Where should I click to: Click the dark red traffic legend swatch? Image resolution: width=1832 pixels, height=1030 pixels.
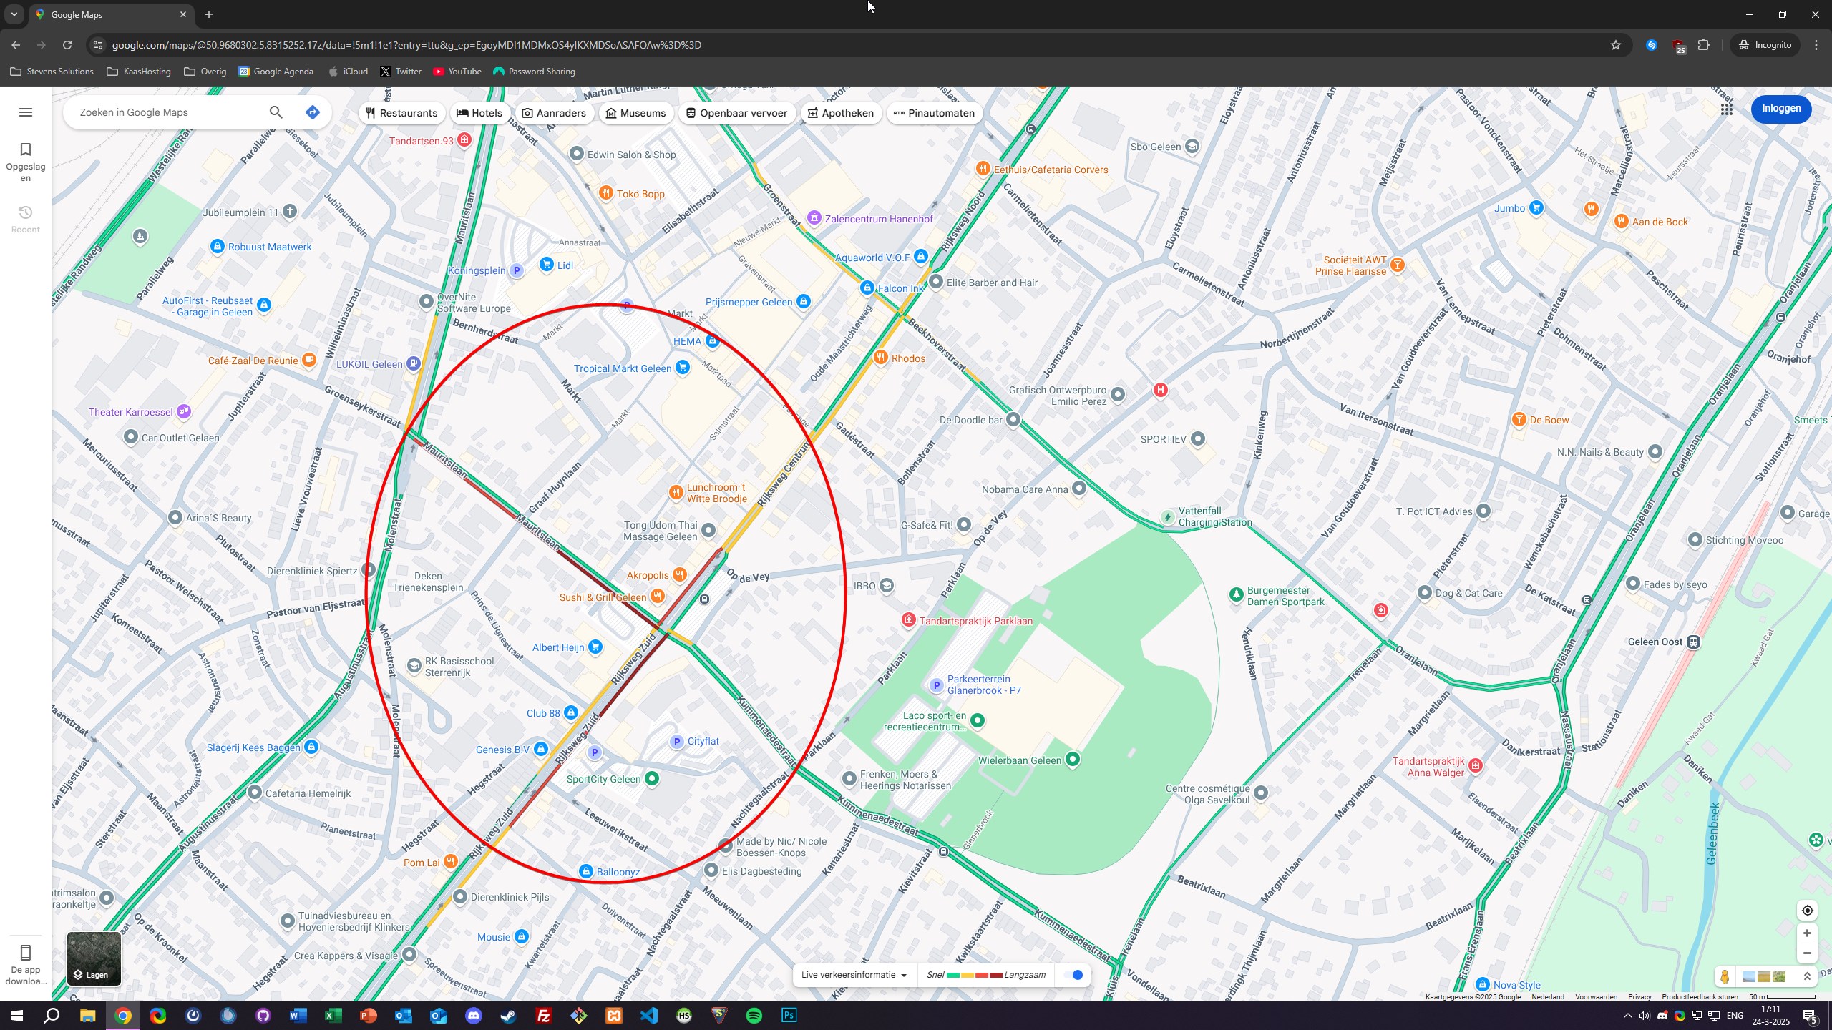[995, 976]
